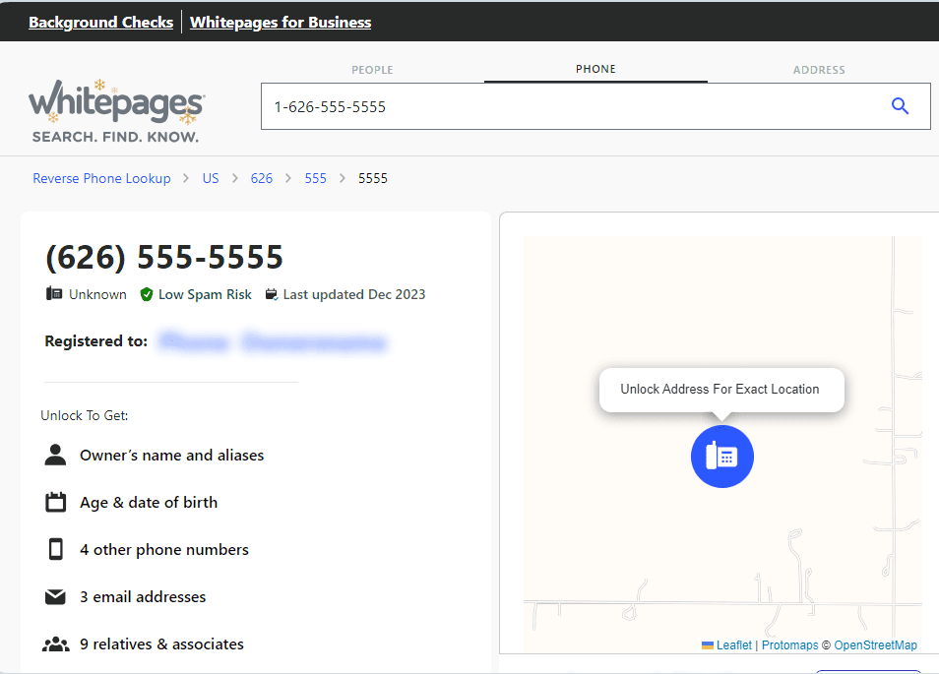
Task: Open the OpenStreetMap attribution link
Action: tap(876, 645)
